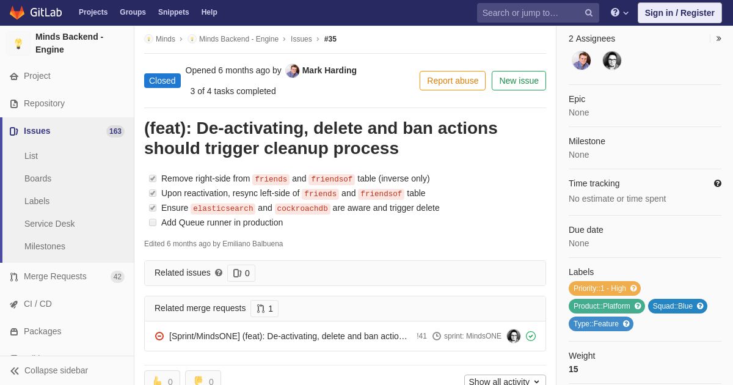Viewport: 733px width, 385px height.
Task: Toggle 'Ensure elasticsearch and cockroachdb' task checkbox
Action: [x=153, y=208]
